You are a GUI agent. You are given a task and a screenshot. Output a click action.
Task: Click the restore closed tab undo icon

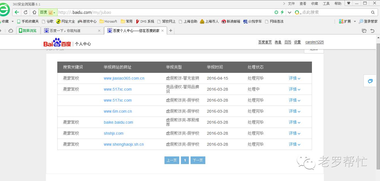pos(373,30)
